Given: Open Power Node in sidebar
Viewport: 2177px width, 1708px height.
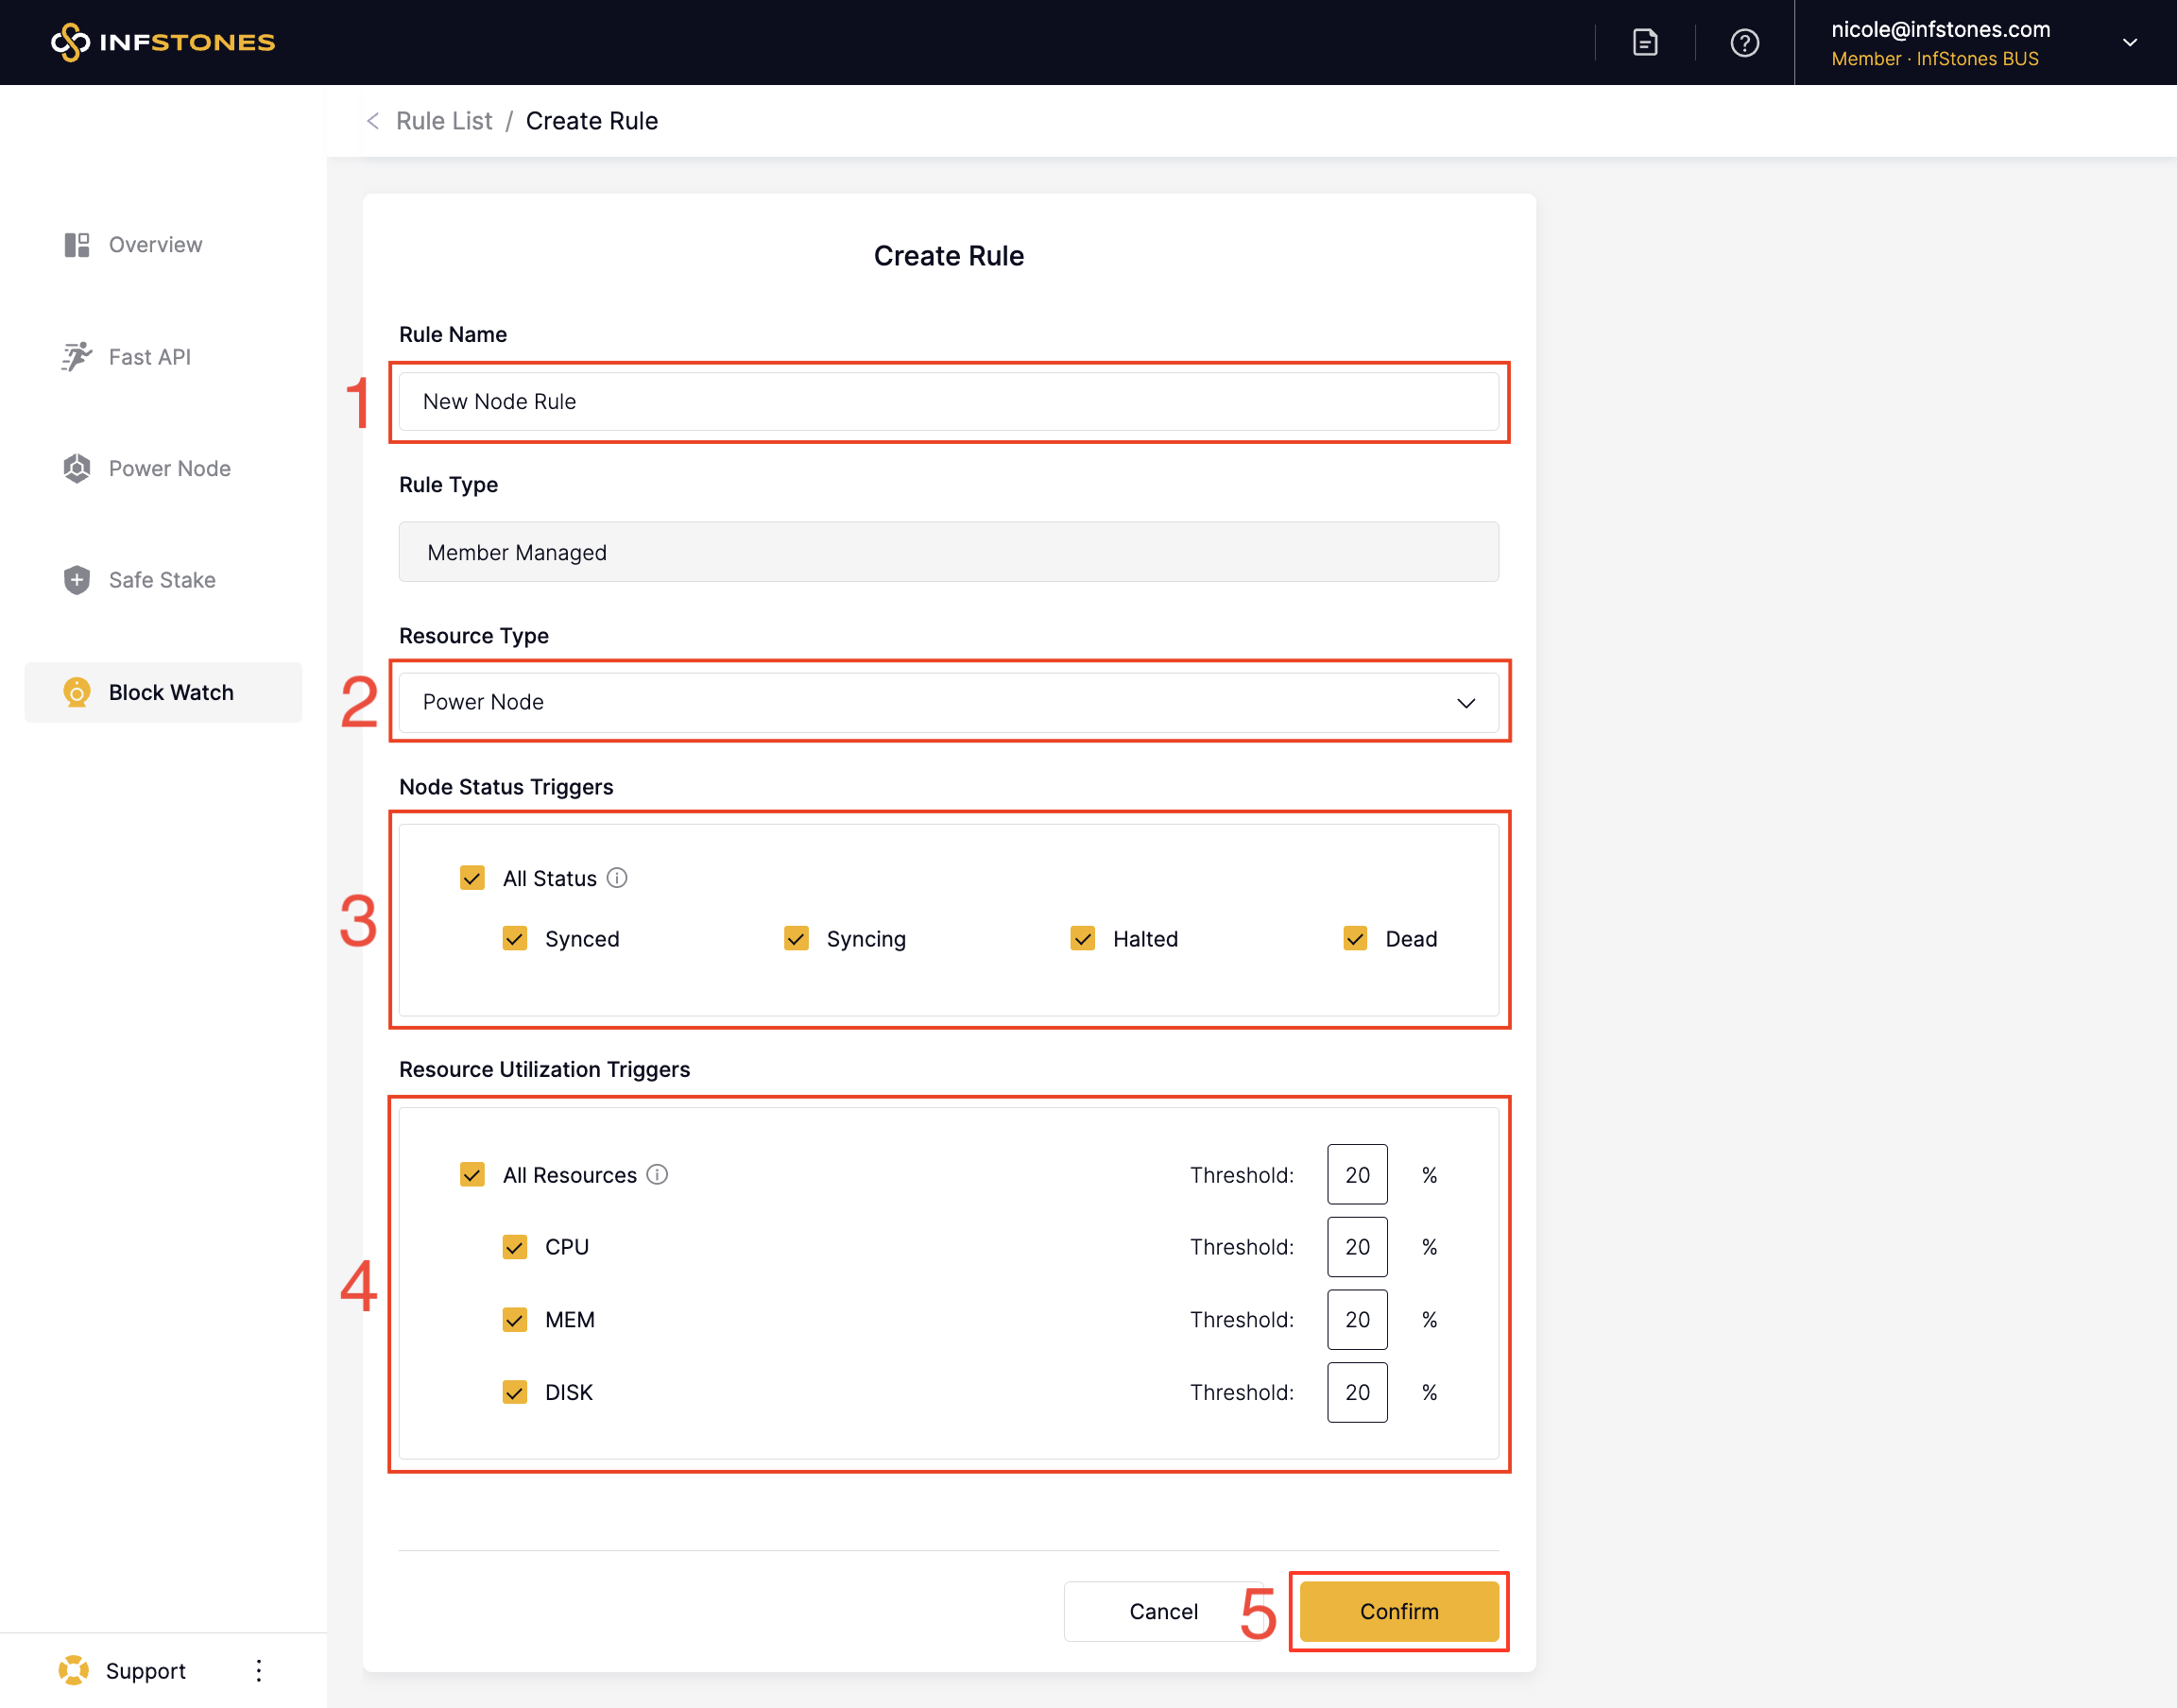Looking at the screenshot, I should click(x=169, y=468).
